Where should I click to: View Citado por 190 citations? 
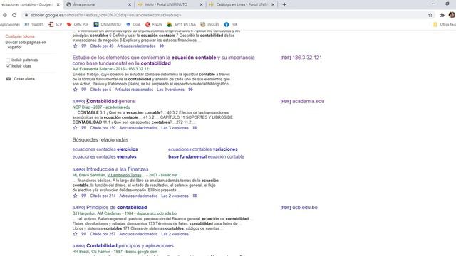[103, 128]
